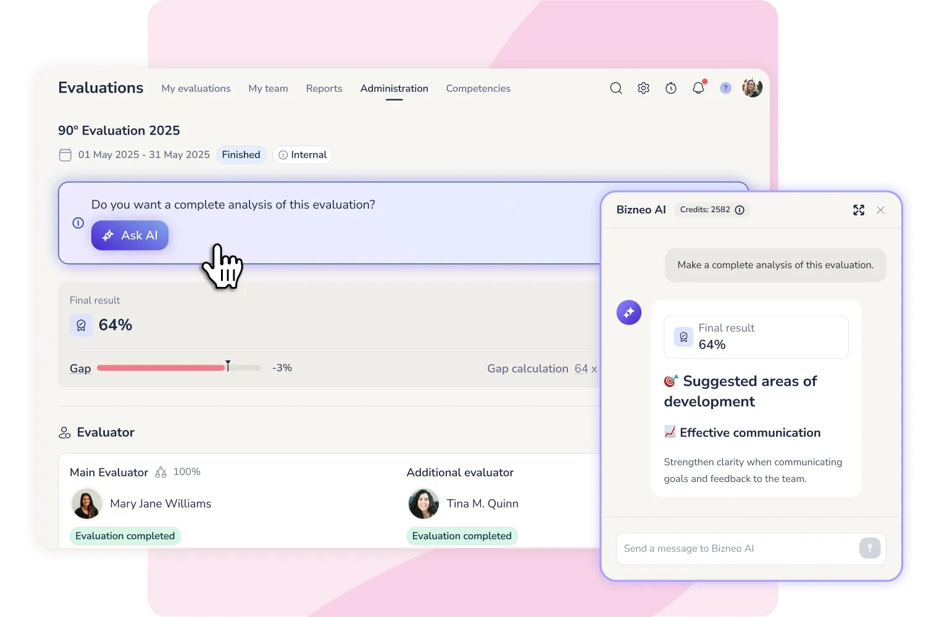Click the red Gap progress bar fill

161,368
